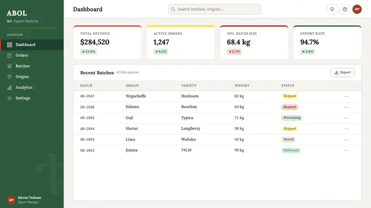This screenshot has width=371, height=208.
Task: Click the Limu origin cell
Action: 130,140
